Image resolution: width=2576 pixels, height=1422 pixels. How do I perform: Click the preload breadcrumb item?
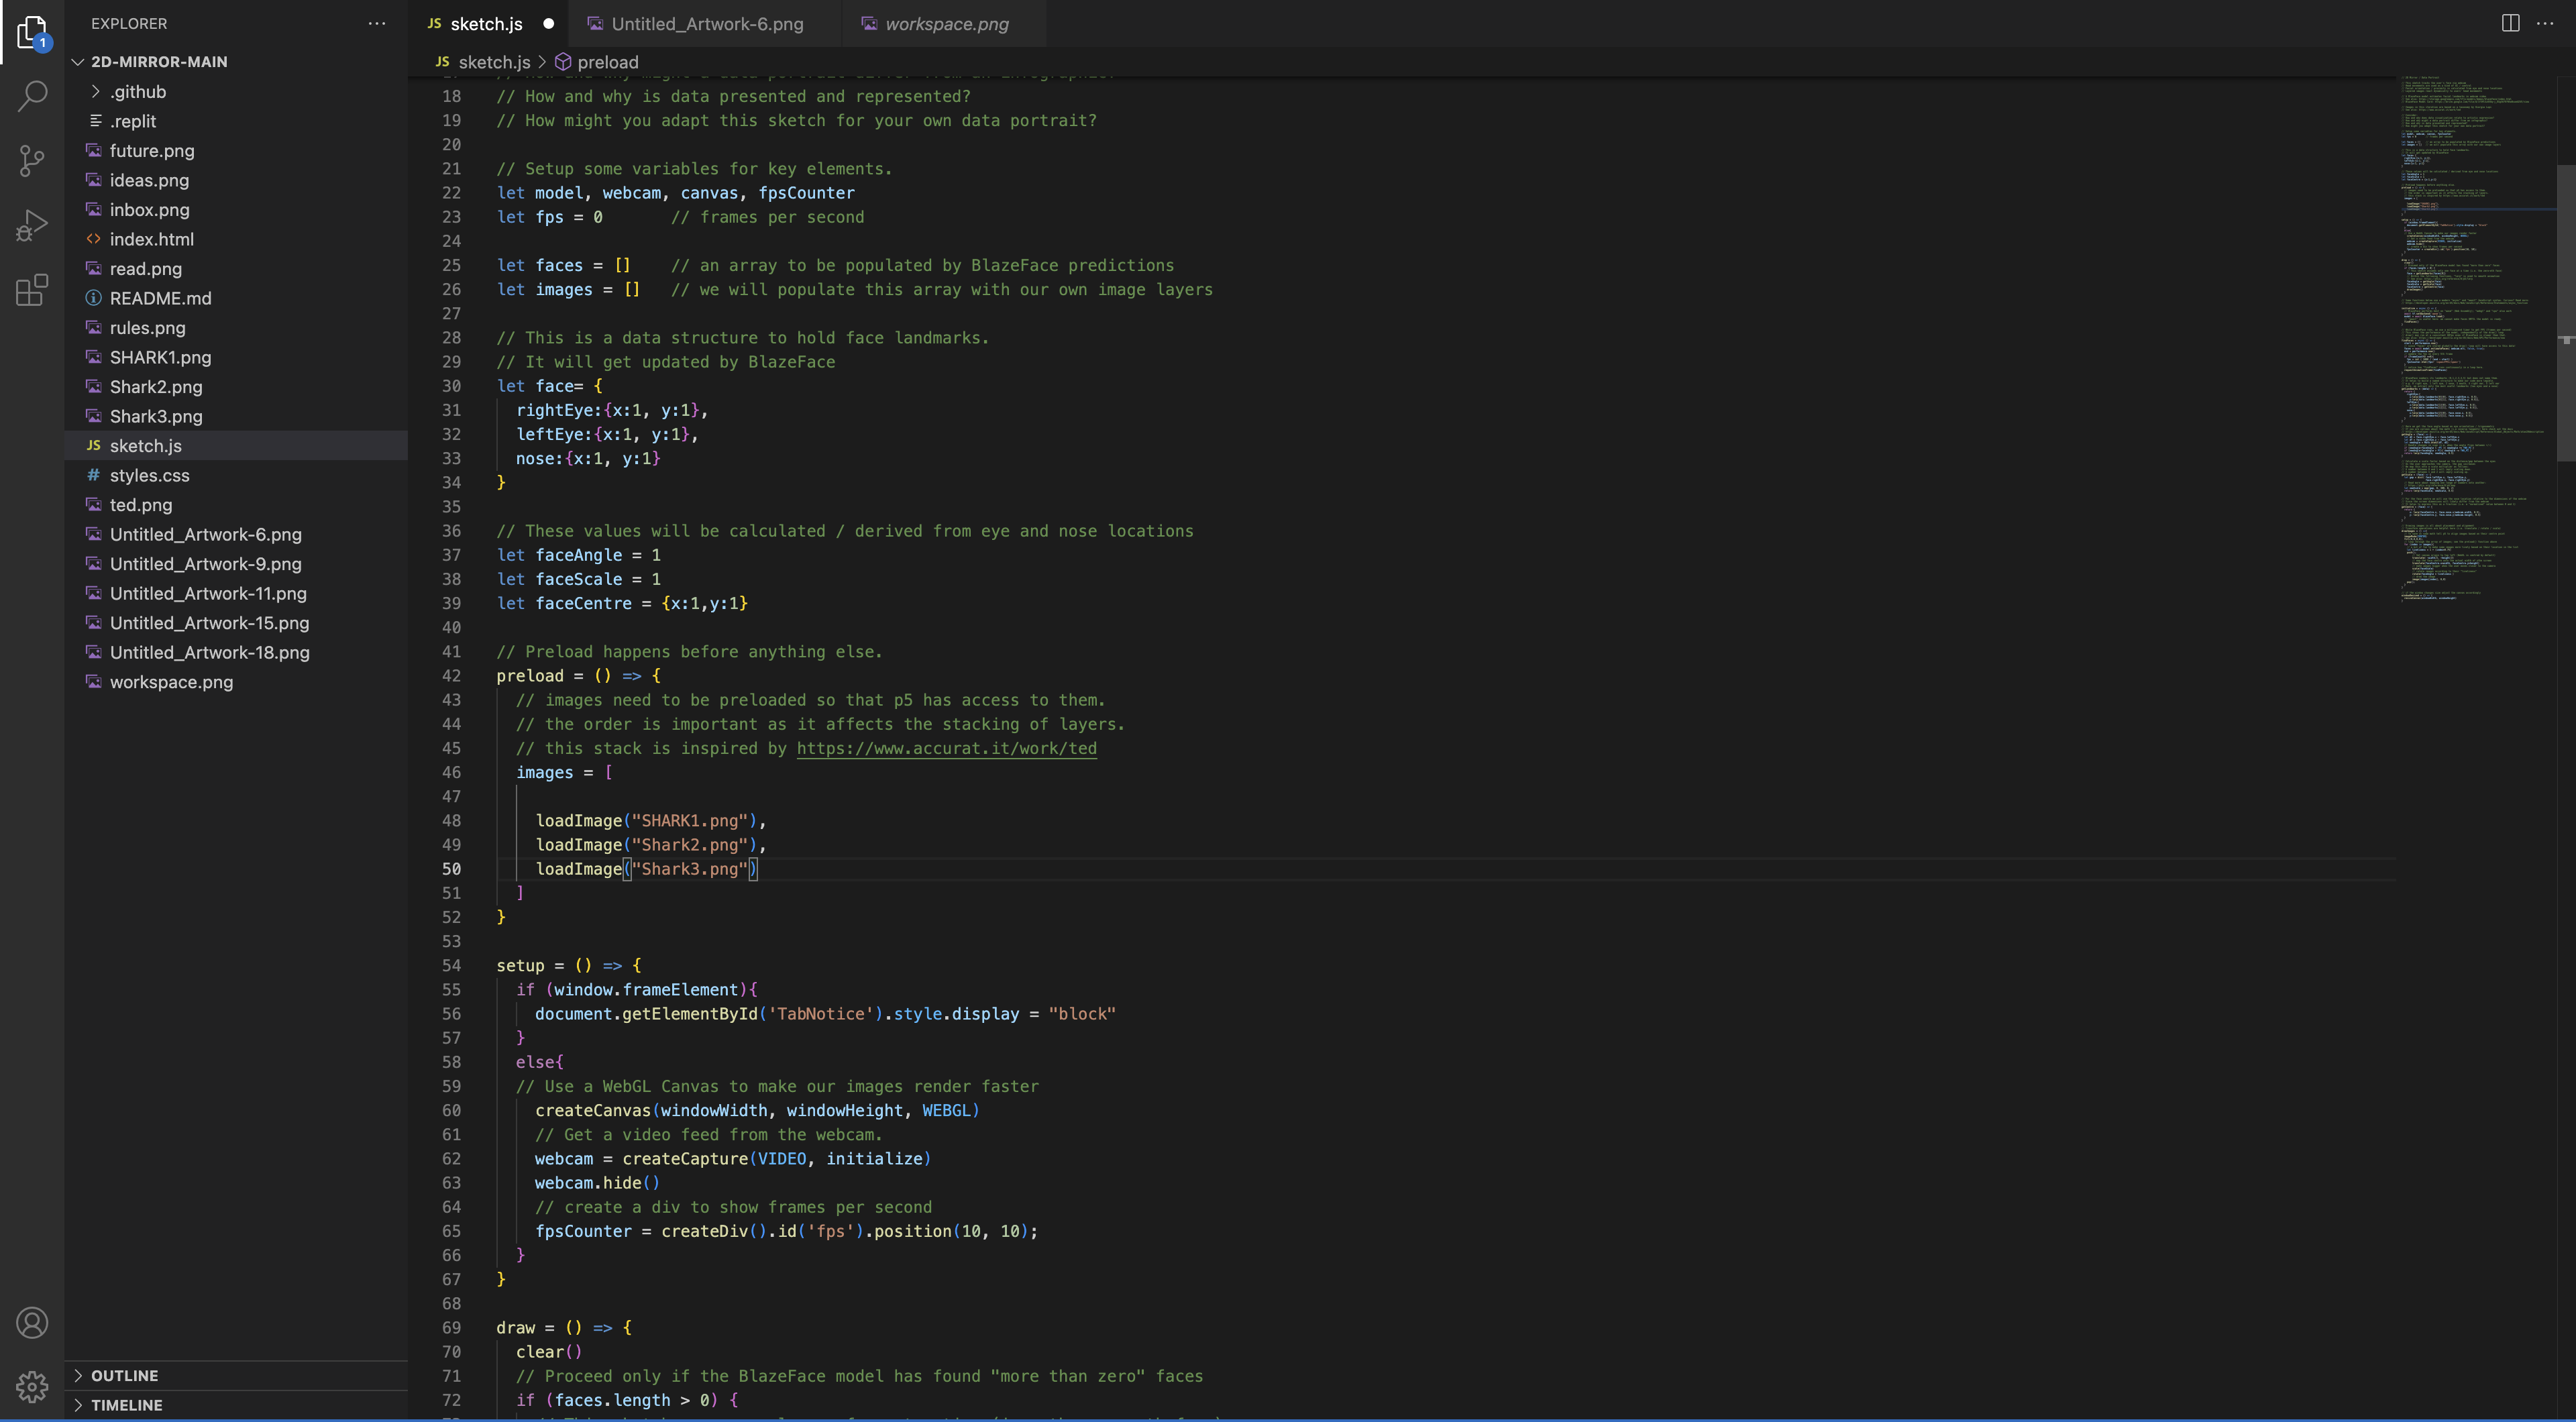point(607,62)
